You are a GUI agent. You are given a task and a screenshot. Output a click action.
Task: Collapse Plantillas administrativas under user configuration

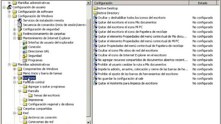tap(9, 64)
